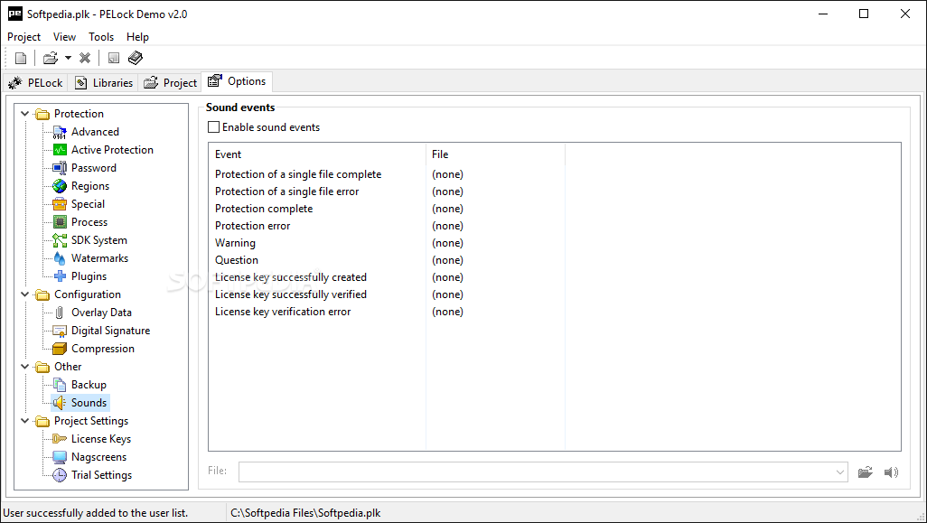Click the delete X toolbar icon

[85, 58]
